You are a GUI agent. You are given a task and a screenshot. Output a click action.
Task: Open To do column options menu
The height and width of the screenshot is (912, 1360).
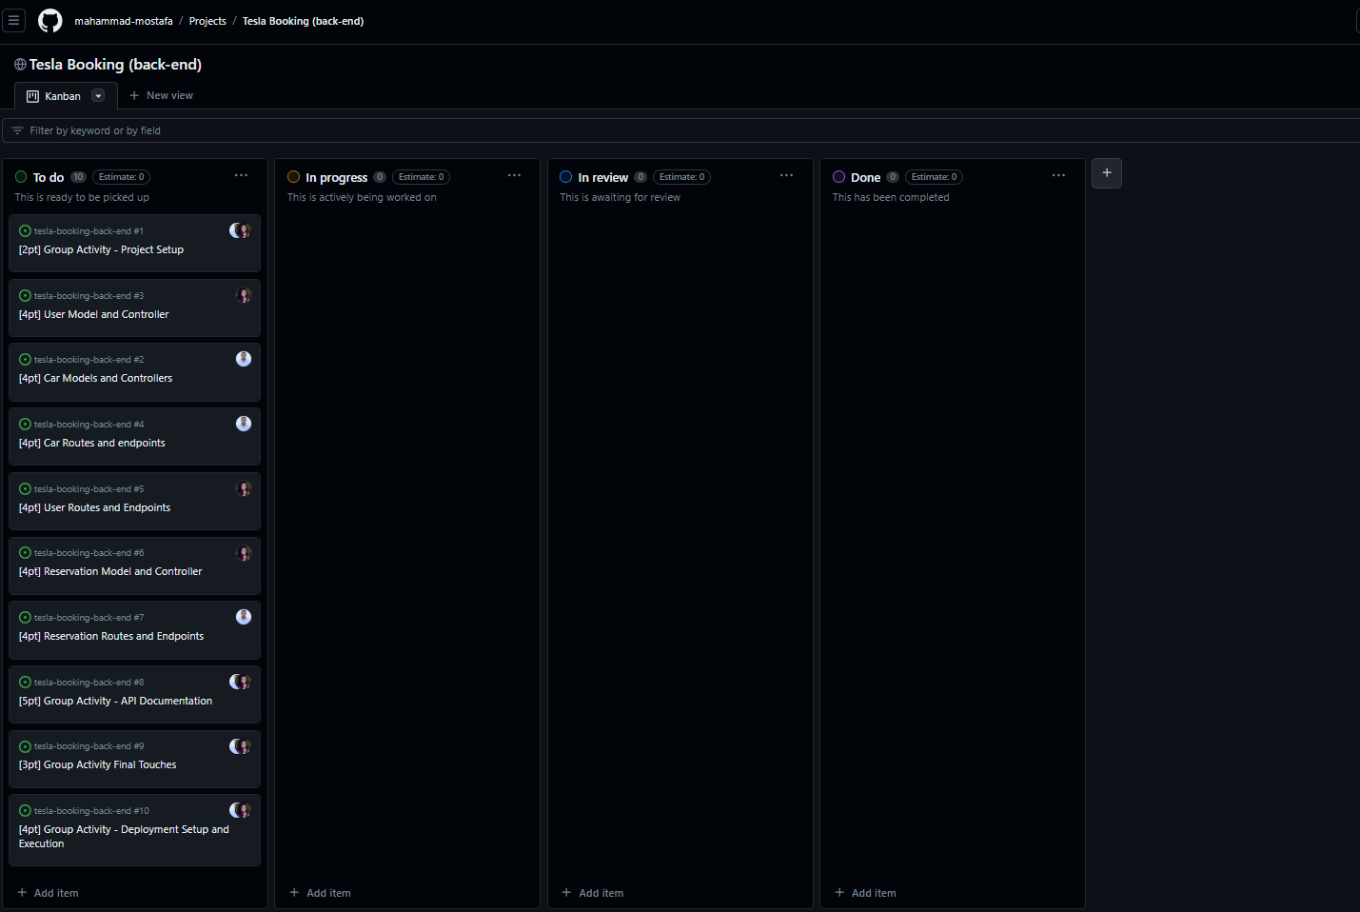pyautogui.click(x=242, y=175)
